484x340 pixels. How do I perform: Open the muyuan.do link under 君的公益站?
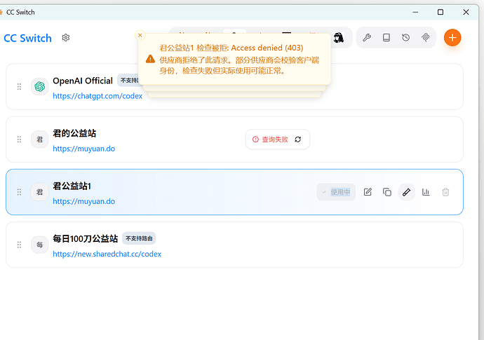84,149
